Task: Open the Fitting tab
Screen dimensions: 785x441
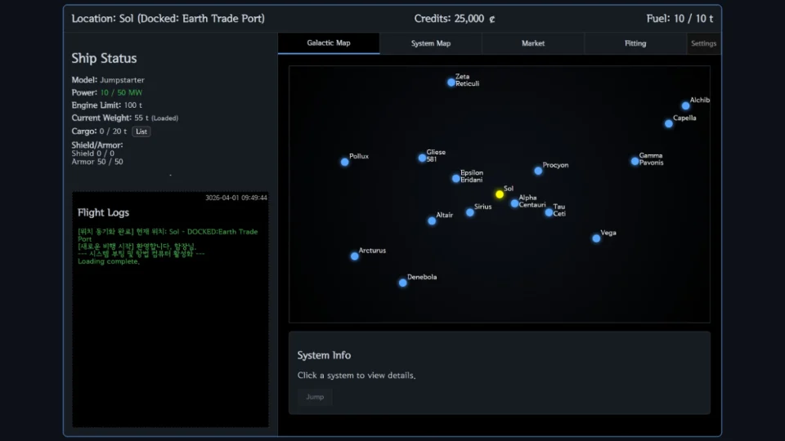Action: pos(635,43)
